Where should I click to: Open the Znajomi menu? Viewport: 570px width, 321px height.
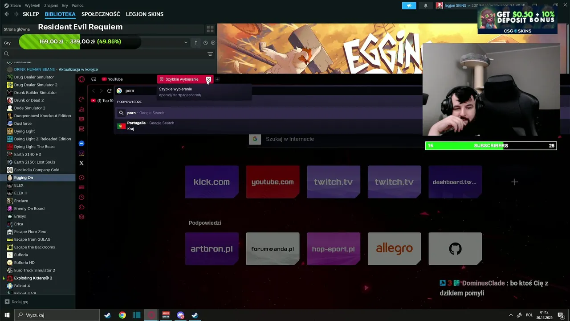coord(51,5)
